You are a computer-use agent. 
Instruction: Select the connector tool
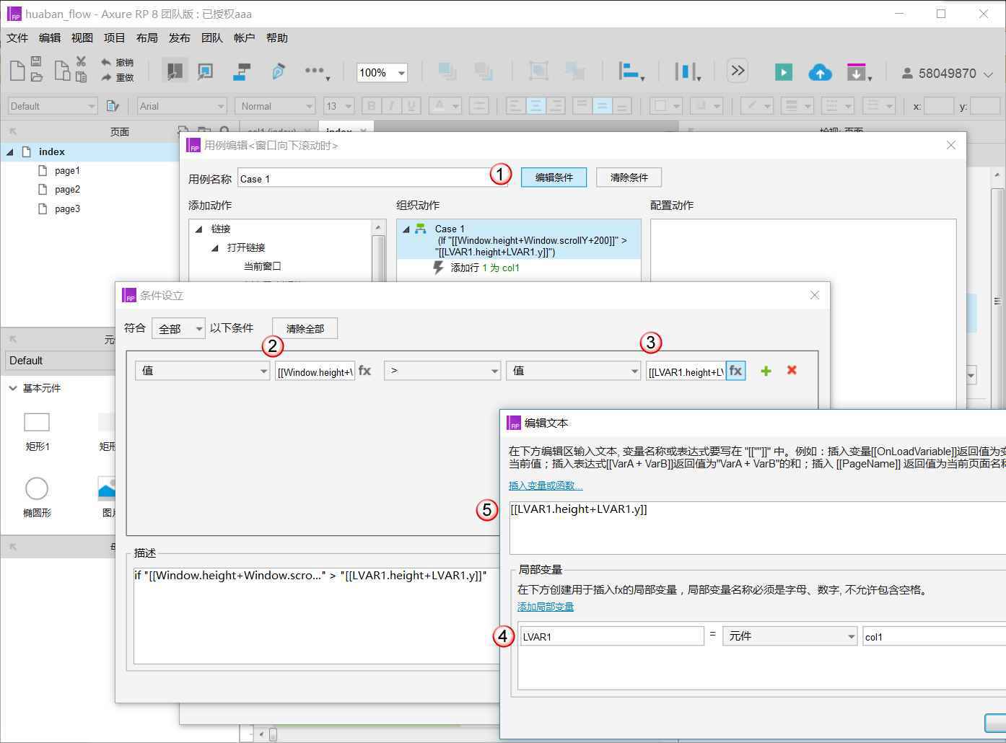pos(242,71)
